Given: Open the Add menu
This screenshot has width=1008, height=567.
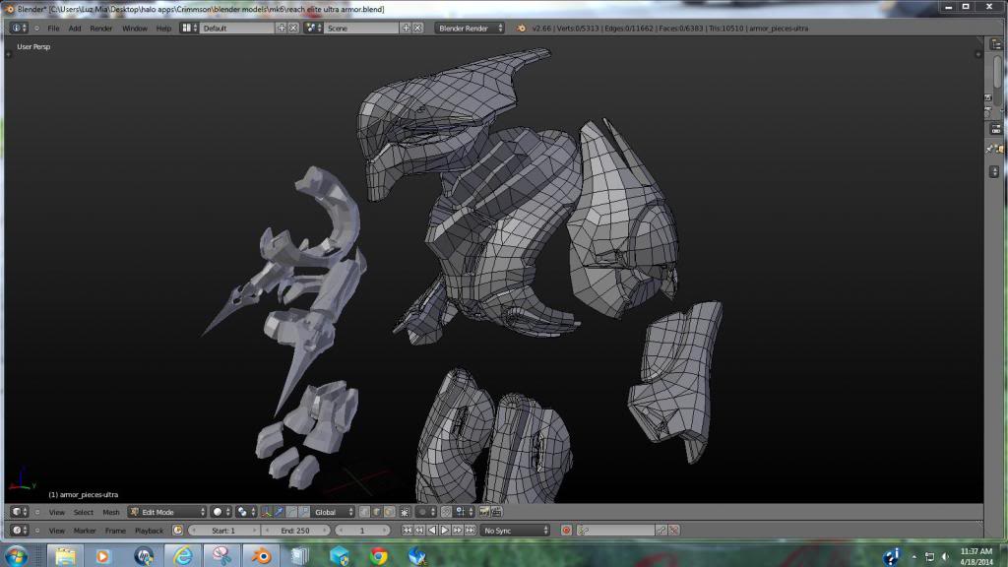Looking at the screenshot, I should click(75, 29).
